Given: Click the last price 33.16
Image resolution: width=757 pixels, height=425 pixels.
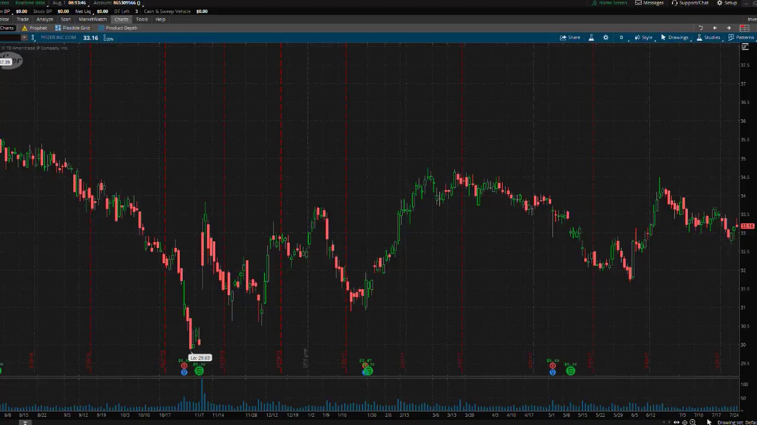Looking at the screenshot, I should pos(90,38).
